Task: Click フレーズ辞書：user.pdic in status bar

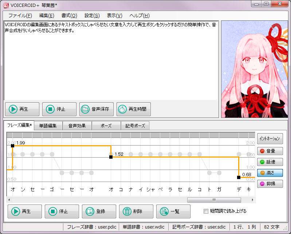Action: click(x=91, y=227)
